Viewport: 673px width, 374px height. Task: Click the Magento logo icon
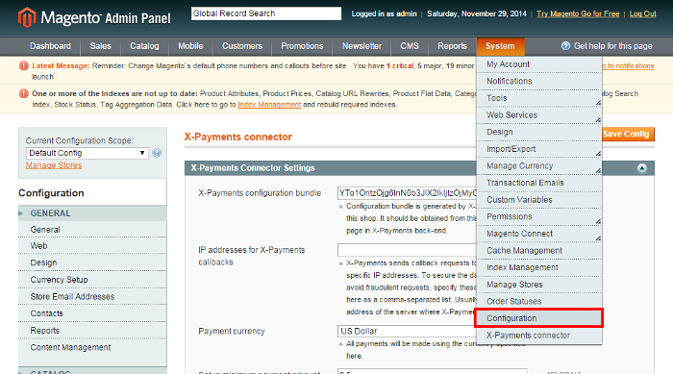[x=27, y=17]
